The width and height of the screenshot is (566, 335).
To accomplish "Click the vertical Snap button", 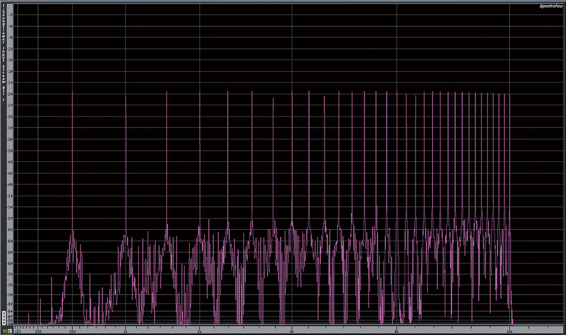I will tap(3, 317).
